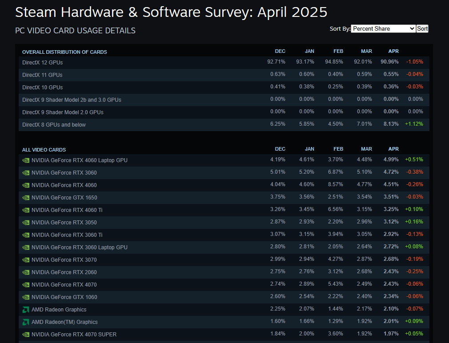Viewport: 449px width, 343px height.
Task: Click the DirectX 10 GPUs row label
Action: point(42,88)
